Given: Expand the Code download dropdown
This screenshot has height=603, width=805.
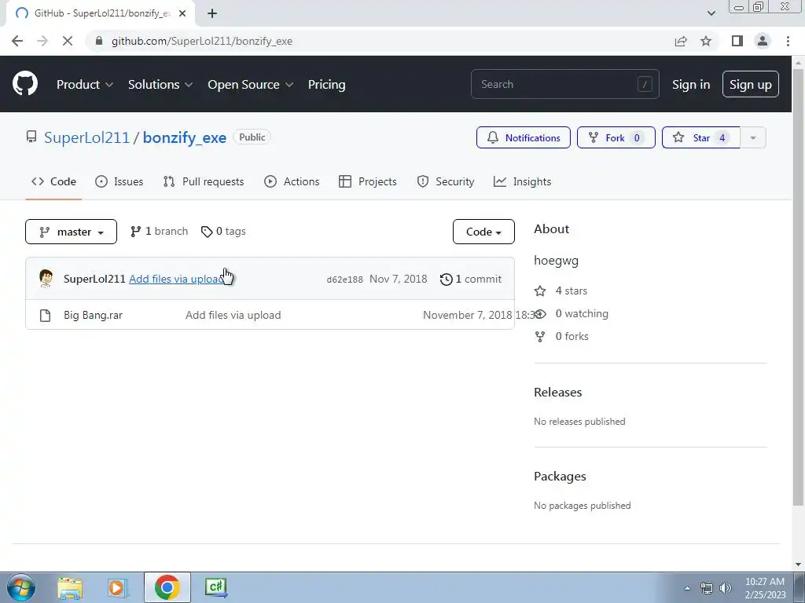Looking at the screenshot, I should pos(483,232).
